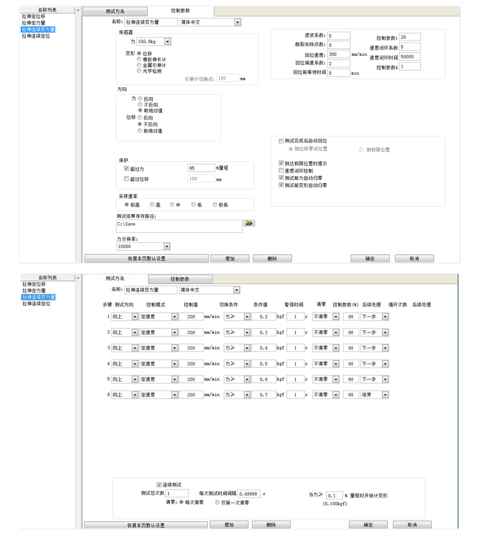Click the folder browse icon beside save path

point(248,223)
